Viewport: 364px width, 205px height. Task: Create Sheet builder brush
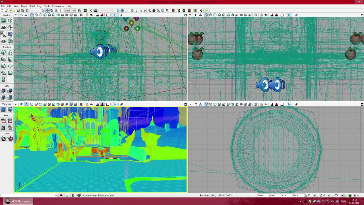point(10,66)
